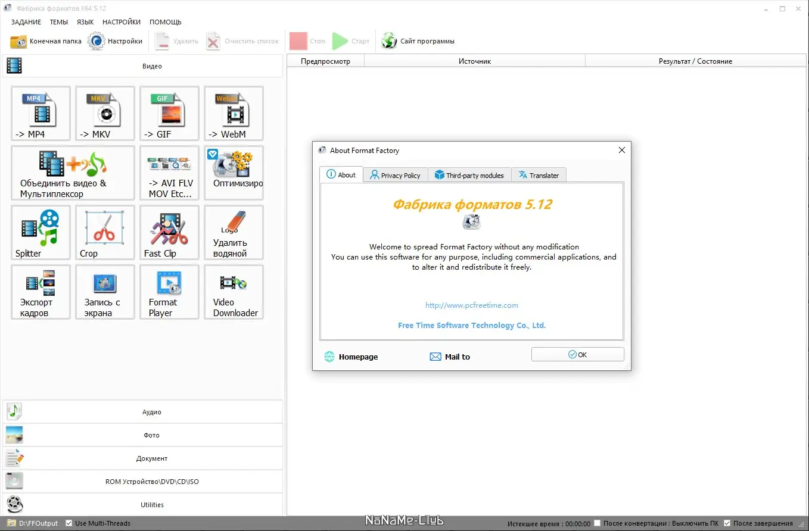Open the Оптимизировать video optimizer tool

click(234, 173)
